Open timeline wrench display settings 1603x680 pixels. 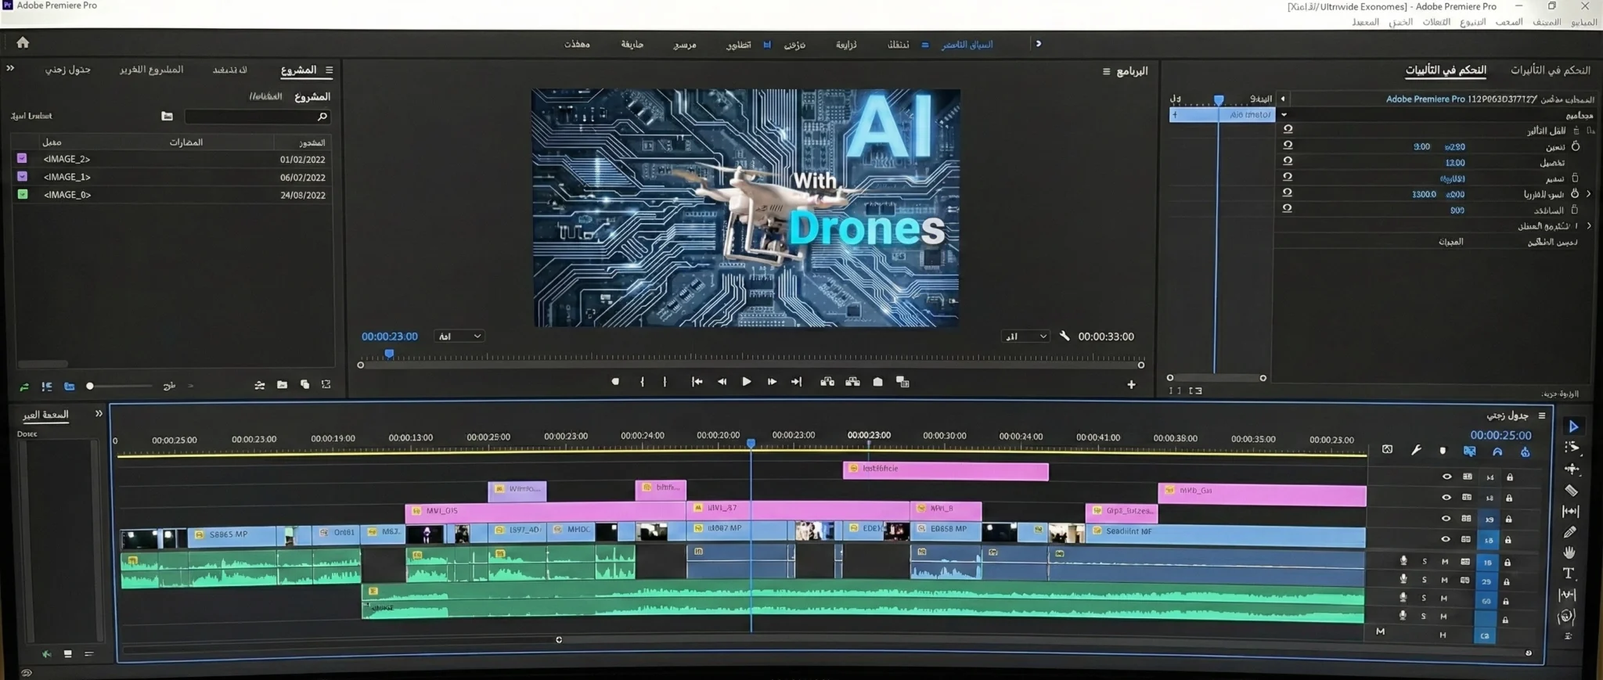coord(1416,450)
